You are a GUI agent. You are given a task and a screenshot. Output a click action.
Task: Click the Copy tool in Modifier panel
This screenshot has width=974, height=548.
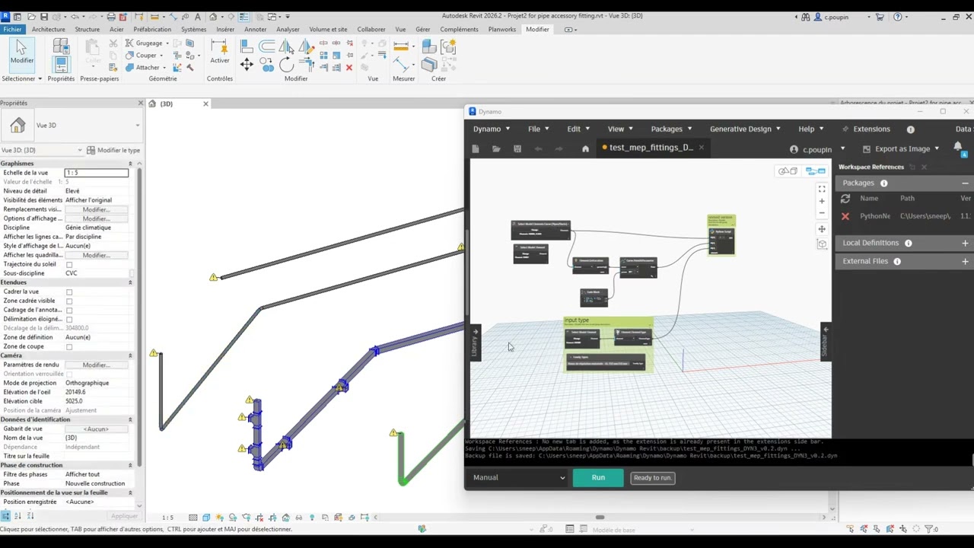point(267,65)
